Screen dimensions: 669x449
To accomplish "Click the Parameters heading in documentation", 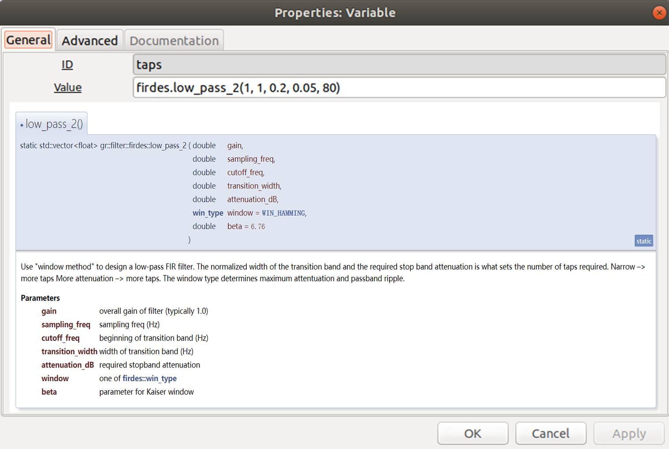I will (x=40, y=298).
